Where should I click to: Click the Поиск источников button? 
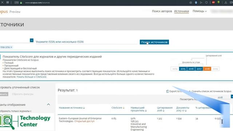pyautogui.click(x=154, y=42)
